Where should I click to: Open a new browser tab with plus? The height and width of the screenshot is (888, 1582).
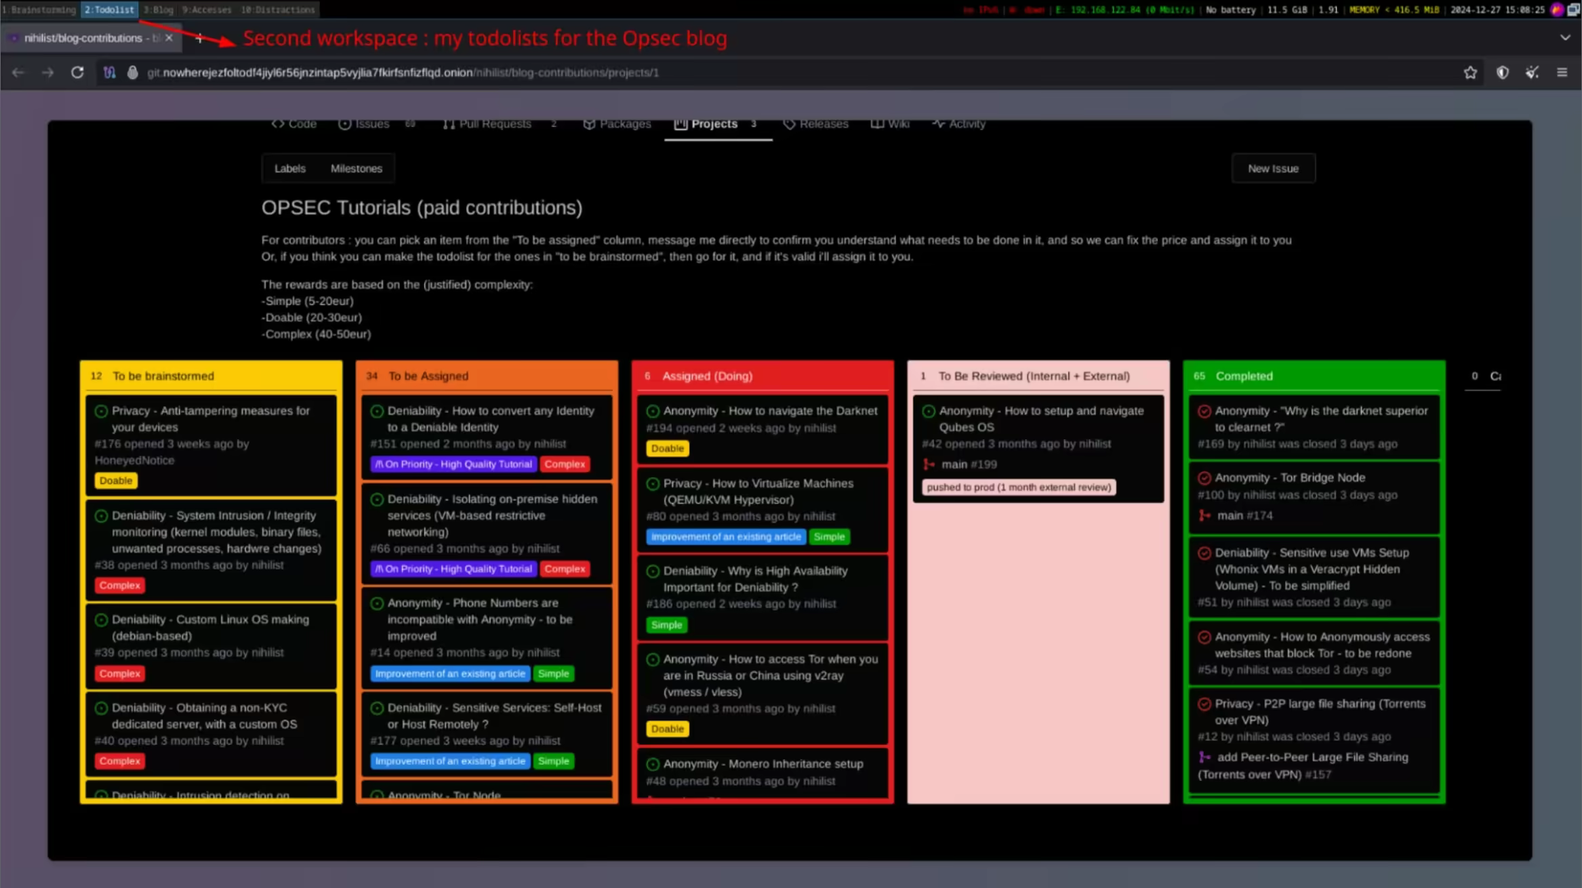[x=199, y=38]
